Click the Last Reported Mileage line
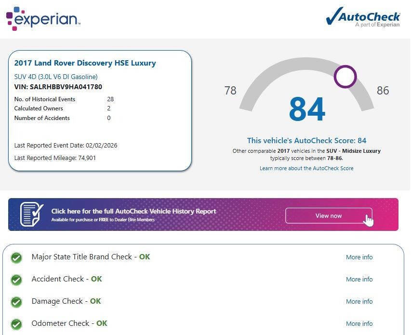Image resolution: width=411 pixels, height=335 pixels. [55, 158]
